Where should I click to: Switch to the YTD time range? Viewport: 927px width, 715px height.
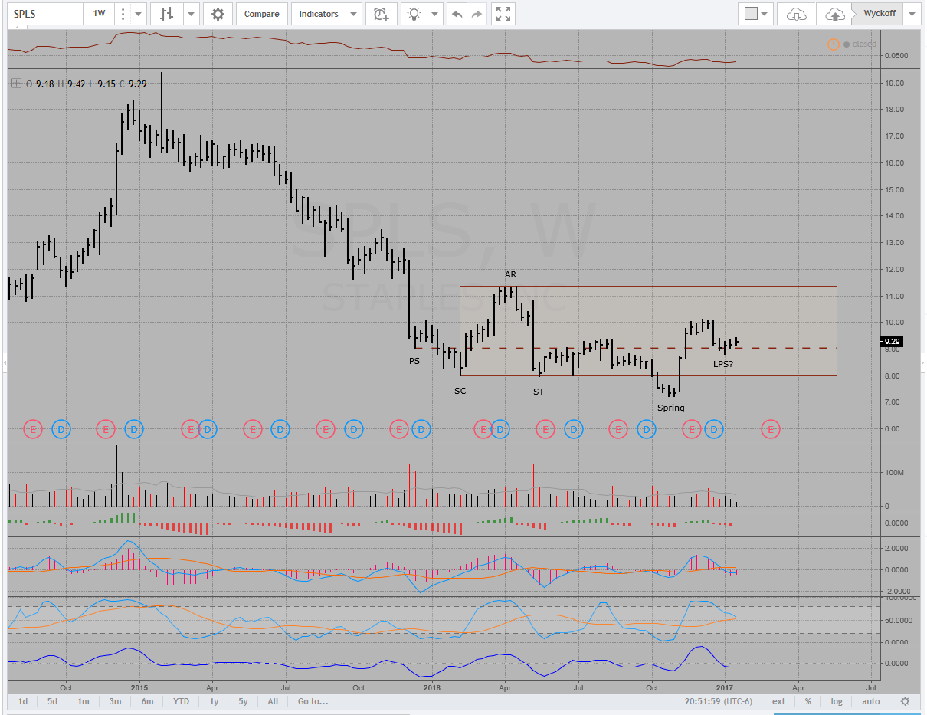point(181,701)
